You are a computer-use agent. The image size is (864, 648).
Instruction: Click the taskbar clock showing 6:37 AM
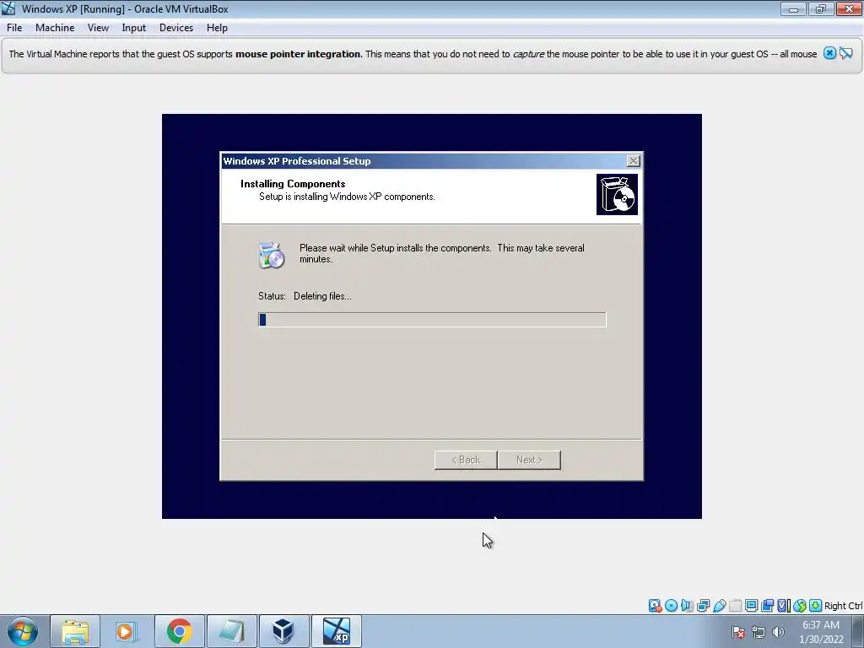[821, 632]
